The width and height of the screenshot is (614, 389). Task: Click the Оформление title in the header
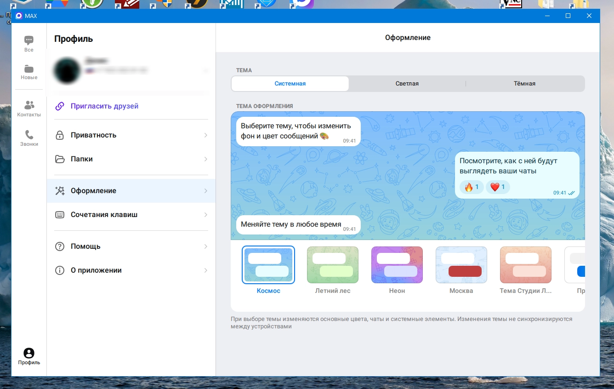coord(408,38)
